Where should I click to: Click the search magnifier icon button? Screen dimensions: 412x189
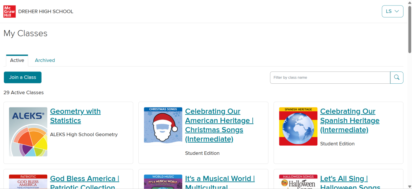click(397, 78)
